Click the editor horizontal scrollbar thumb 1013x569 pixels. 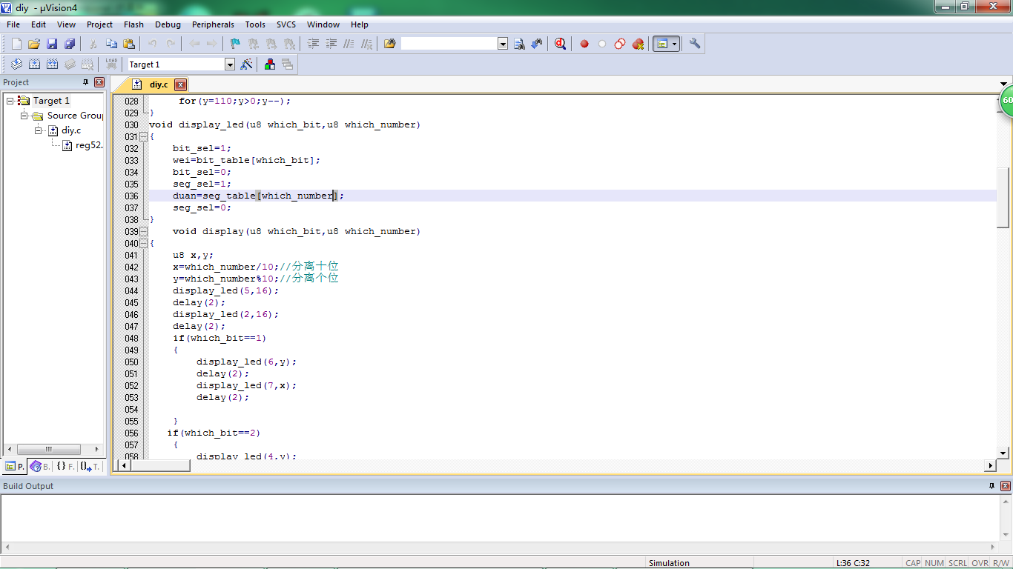tap(160, 465)
